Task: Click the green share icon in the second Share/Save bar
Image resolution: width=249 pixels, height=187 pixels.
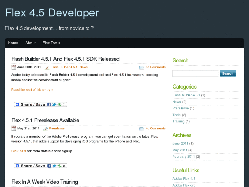Action: coord(59,166)
